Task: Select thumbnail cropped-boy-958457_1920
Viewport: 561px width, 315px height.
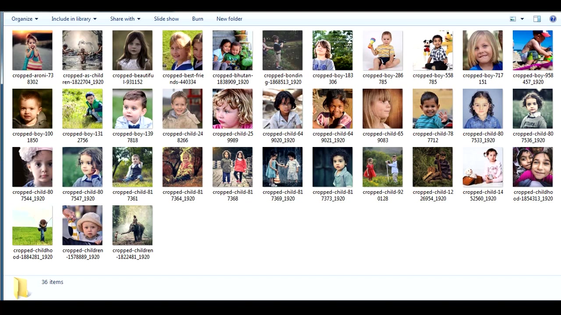Action: pos(533,50)
